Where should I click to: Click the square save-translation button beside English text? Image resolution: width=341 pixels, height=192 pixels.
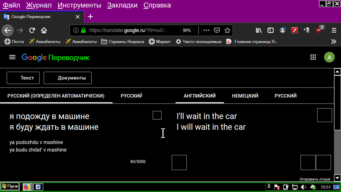[325, 115]
